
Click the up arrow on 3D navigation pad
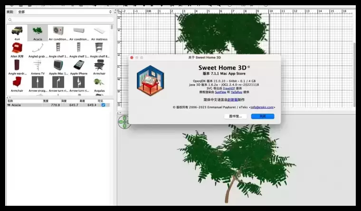[124, 118]
